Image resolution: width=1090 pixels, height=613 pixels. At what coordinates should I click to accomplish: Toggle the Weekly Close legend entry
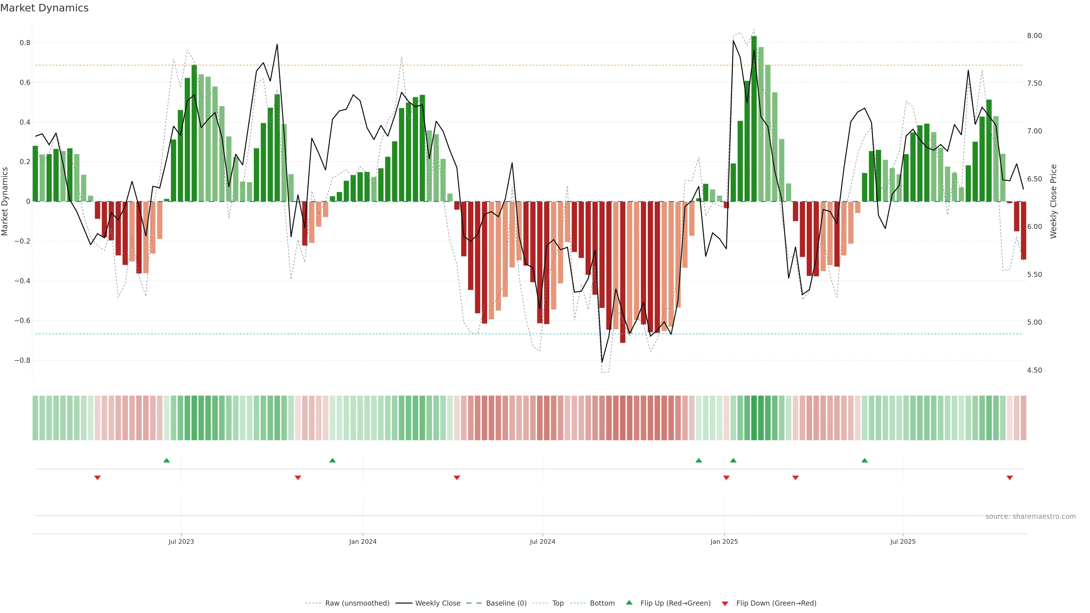pos(437,603)
